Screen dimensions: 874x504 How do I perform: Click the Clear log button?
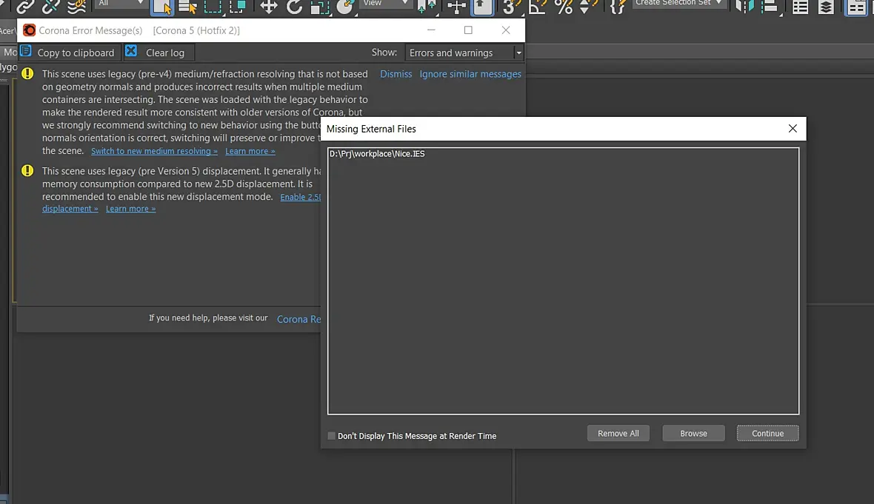click(159, 53)
